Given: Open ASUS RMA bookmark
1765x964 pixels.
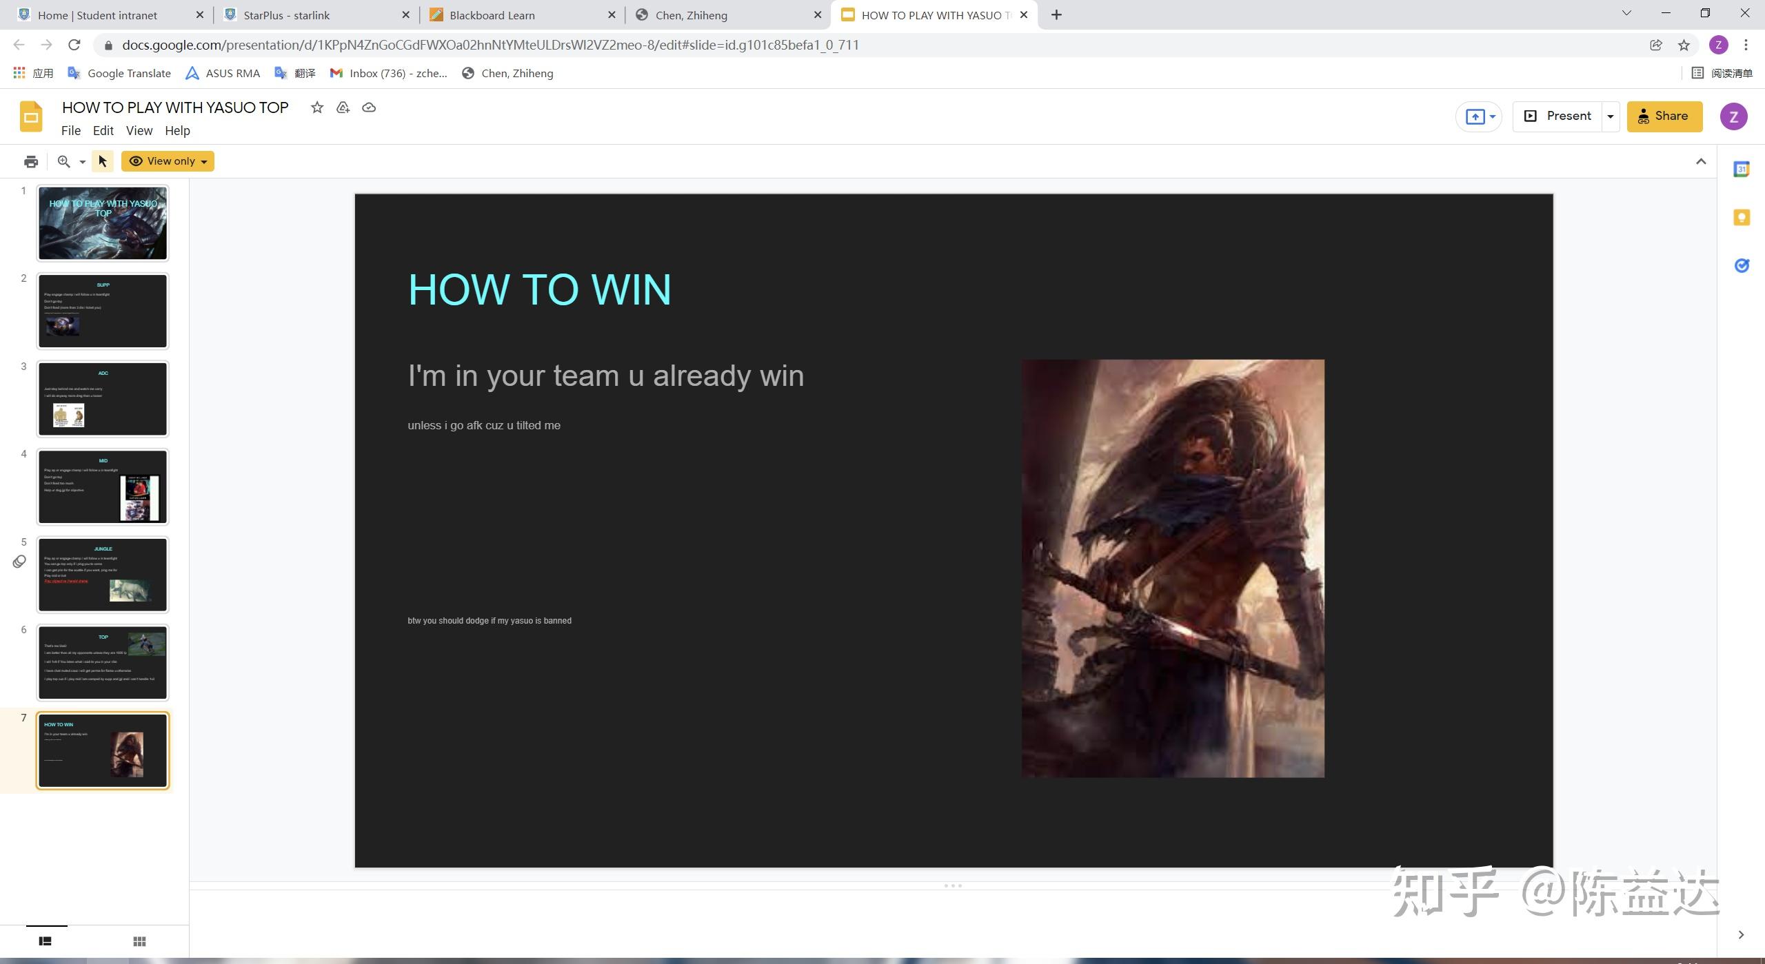Looking at the screenshot, I should pos(223,73).
